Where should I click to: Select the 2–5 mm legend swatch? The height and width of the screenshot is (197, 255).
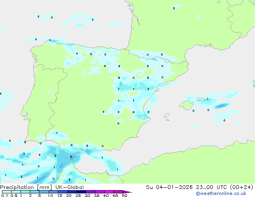[35, 192]
